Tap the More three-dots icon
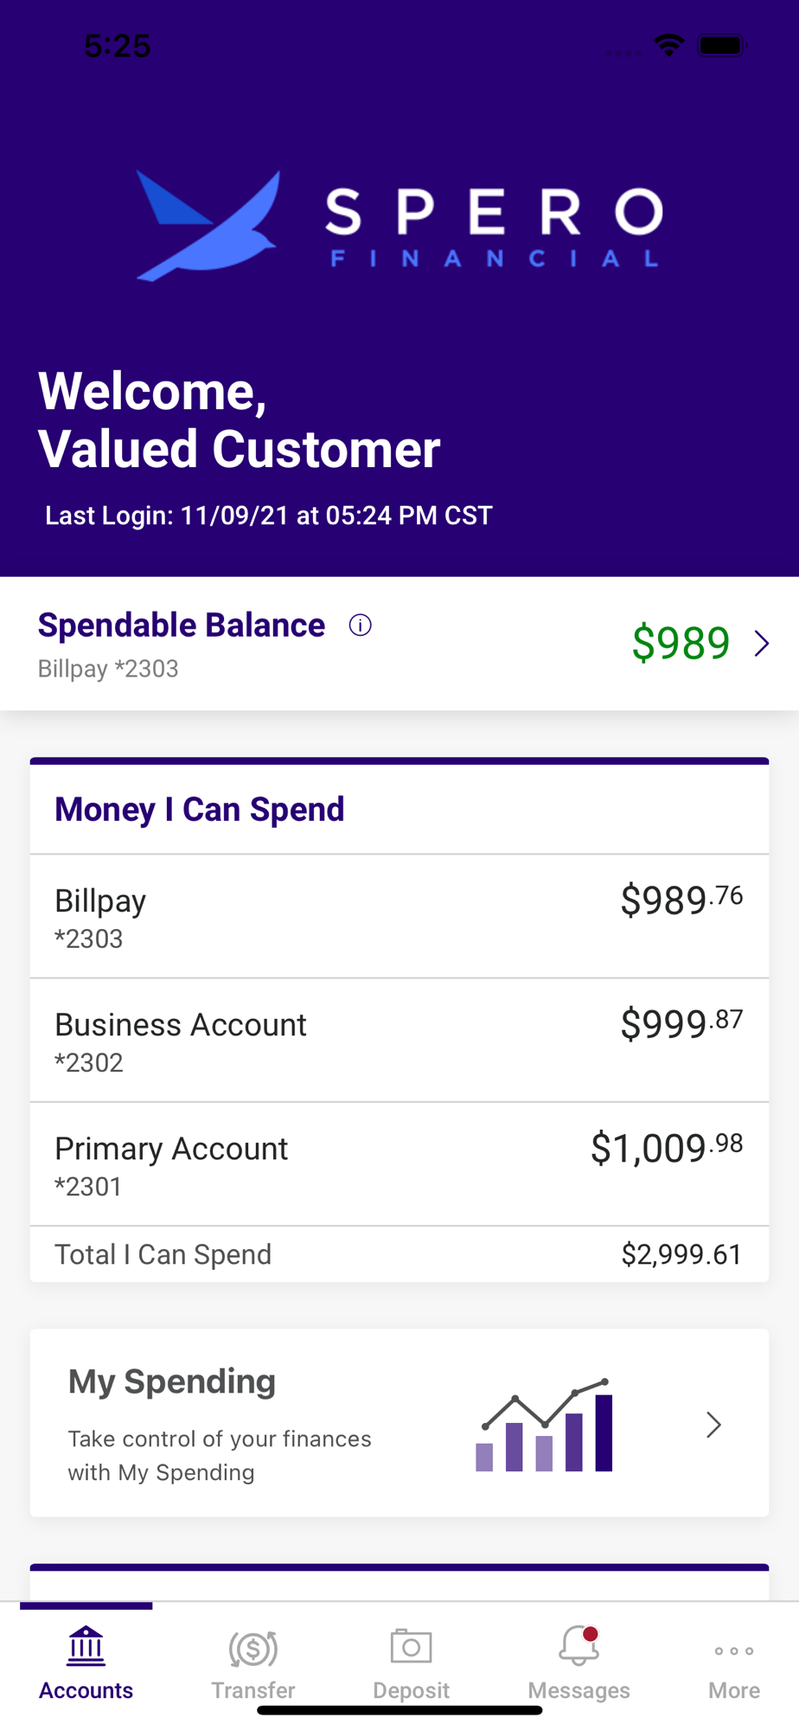Screen dimensions: 799x1730 (x=734, y=1650)
